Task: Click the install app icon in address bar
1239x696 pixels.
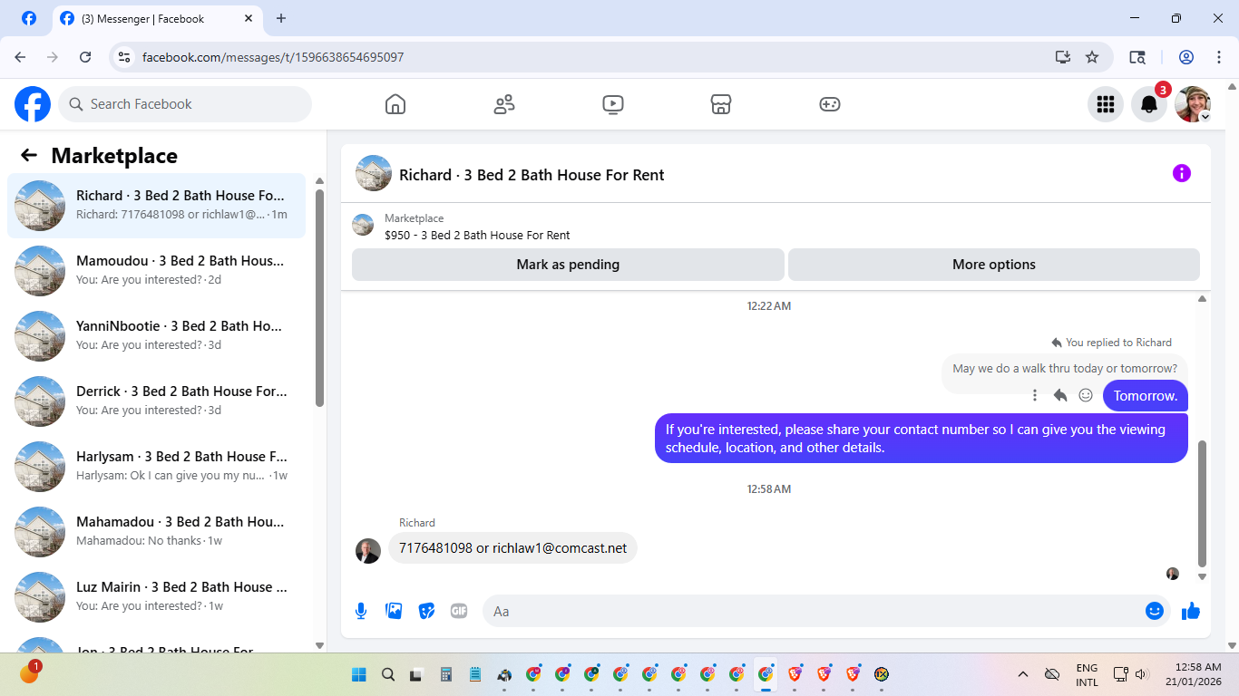Action: [1063, 57]
